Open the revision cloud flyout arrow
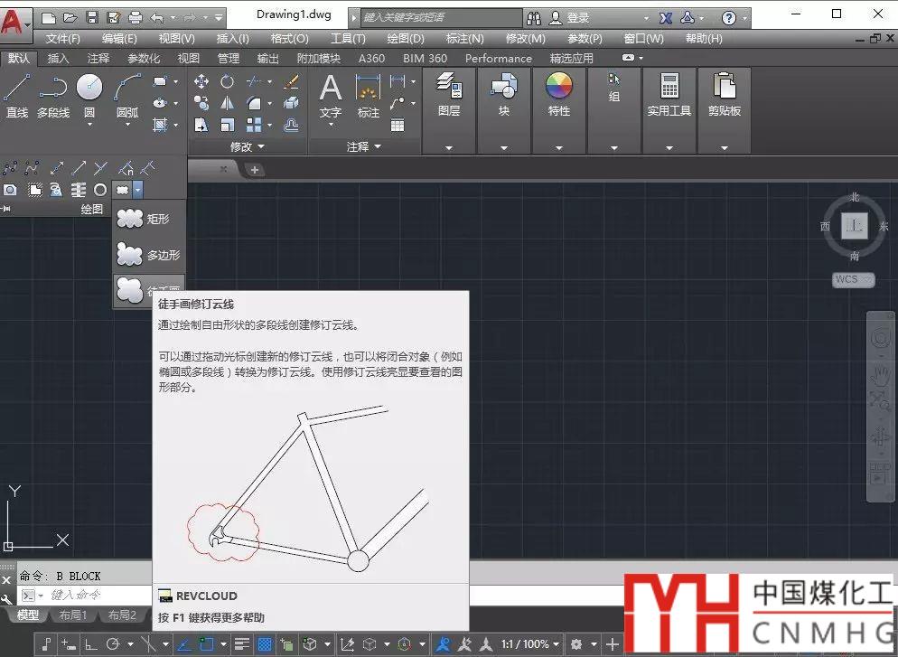 pos(137,190)
